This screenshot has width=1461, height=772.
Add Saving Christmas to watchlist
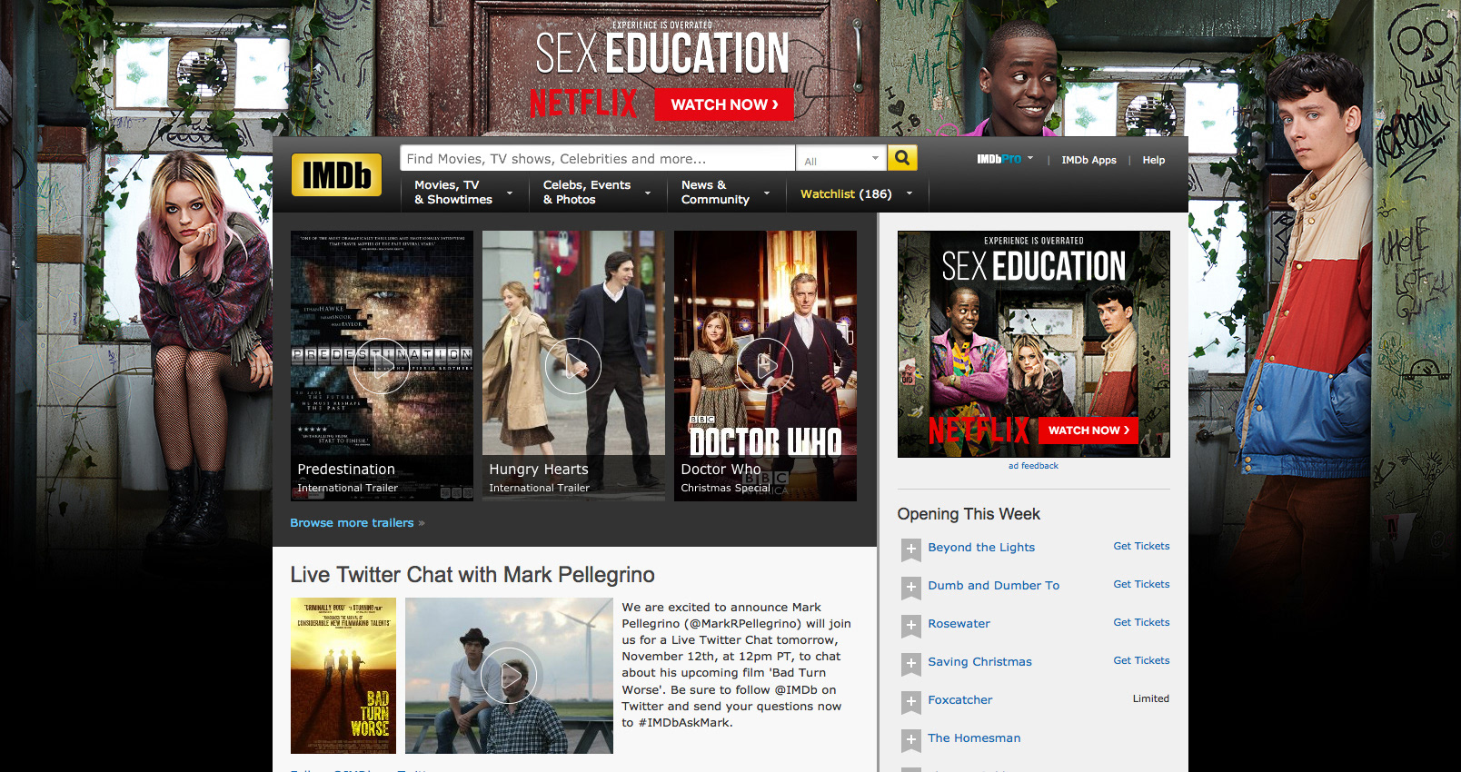coord(910,663)
